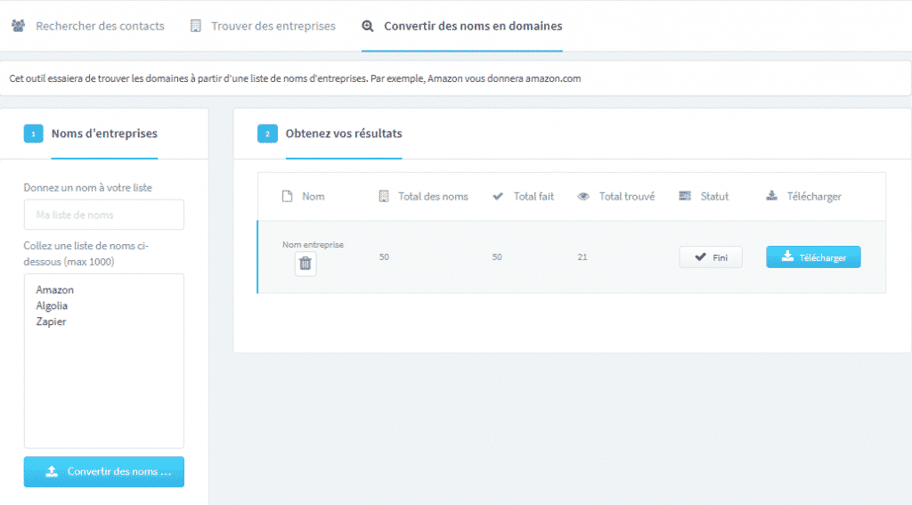Click Algolia in the names list

coord(52,305)
